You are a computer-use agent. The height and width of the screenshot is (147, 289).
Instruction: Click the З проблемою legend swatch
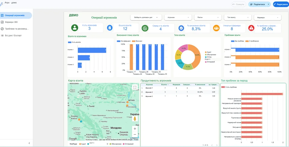click(x=247, y=41)
